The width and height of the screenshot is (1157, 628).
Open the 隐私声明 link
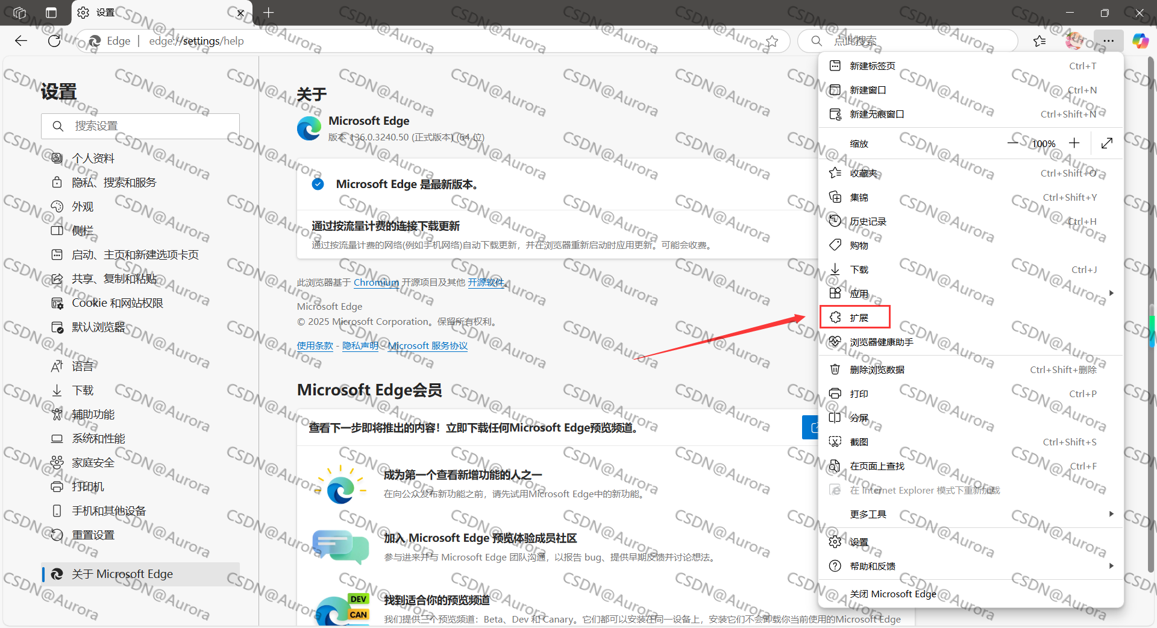[x=360, y=345]
